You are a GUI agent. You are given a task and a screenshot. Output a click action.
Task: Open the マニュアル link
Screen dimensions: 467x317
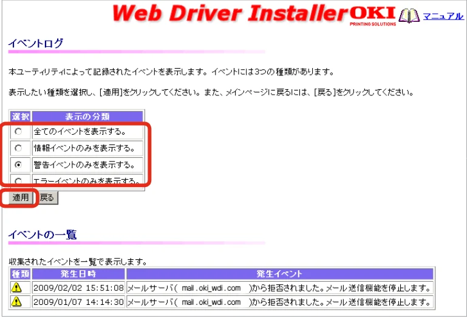click(443, 16)
